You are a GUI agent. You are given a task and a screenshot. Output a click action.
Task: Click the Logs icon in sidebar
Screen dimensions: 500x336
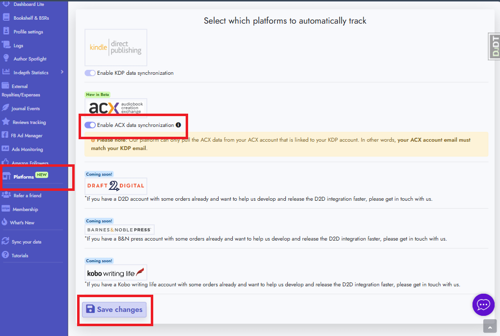pyautogui.click(x=6, y=45)
